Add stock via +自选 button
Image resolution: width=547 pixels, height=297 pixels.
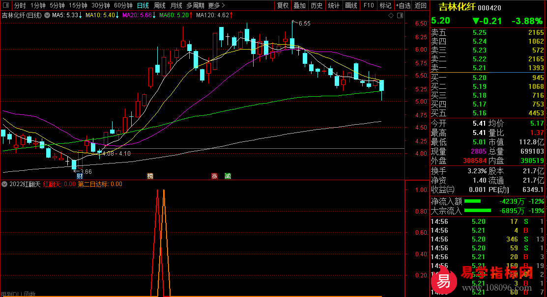pyautogui.click(x=403, y=5)
